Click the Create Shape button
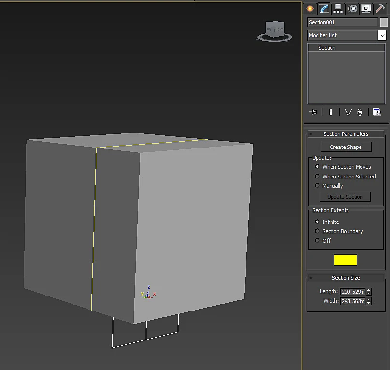Viewport: 390px width, 370px height. (346, 147)
